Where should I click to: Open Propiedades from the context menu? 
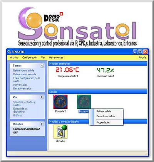(103, 123)
